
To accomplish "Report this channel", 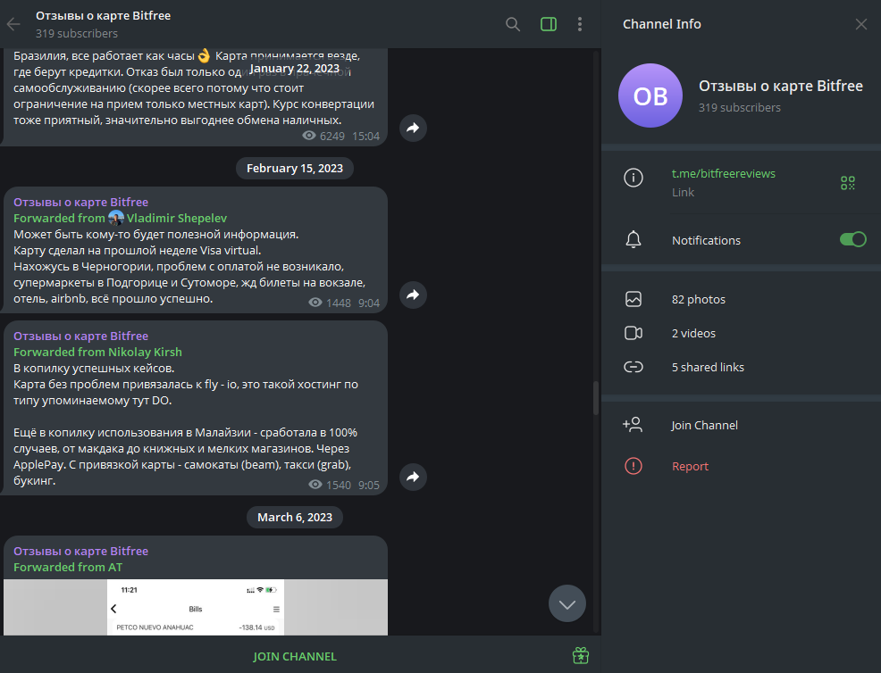I will click(690, 467).
